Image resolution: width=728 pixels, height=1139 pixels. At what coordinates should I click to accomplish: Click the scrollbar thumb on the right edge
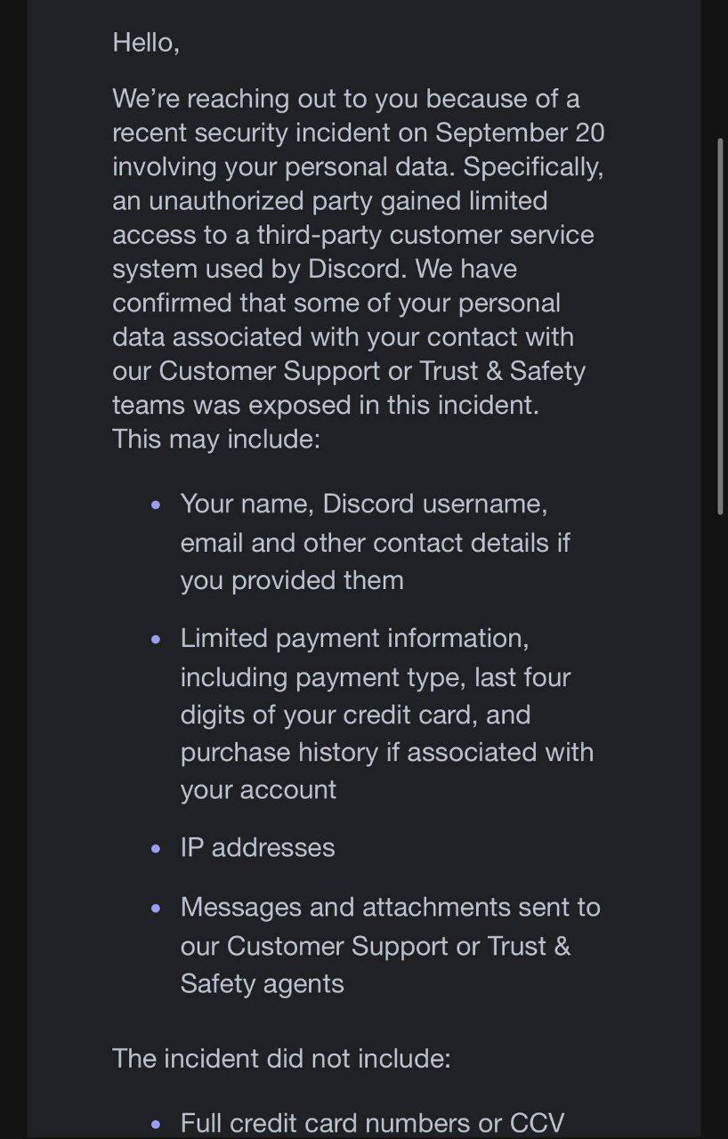pos(720,325)
